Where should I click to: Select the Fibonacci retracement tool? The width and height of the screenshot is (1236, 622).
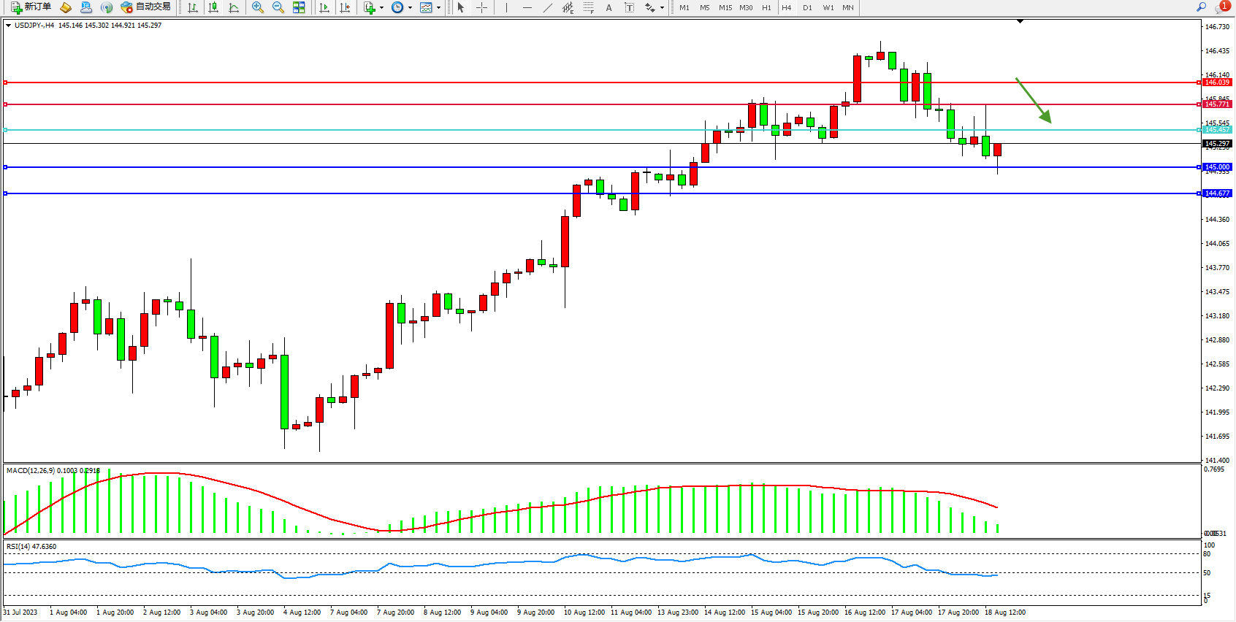point(589,7)
